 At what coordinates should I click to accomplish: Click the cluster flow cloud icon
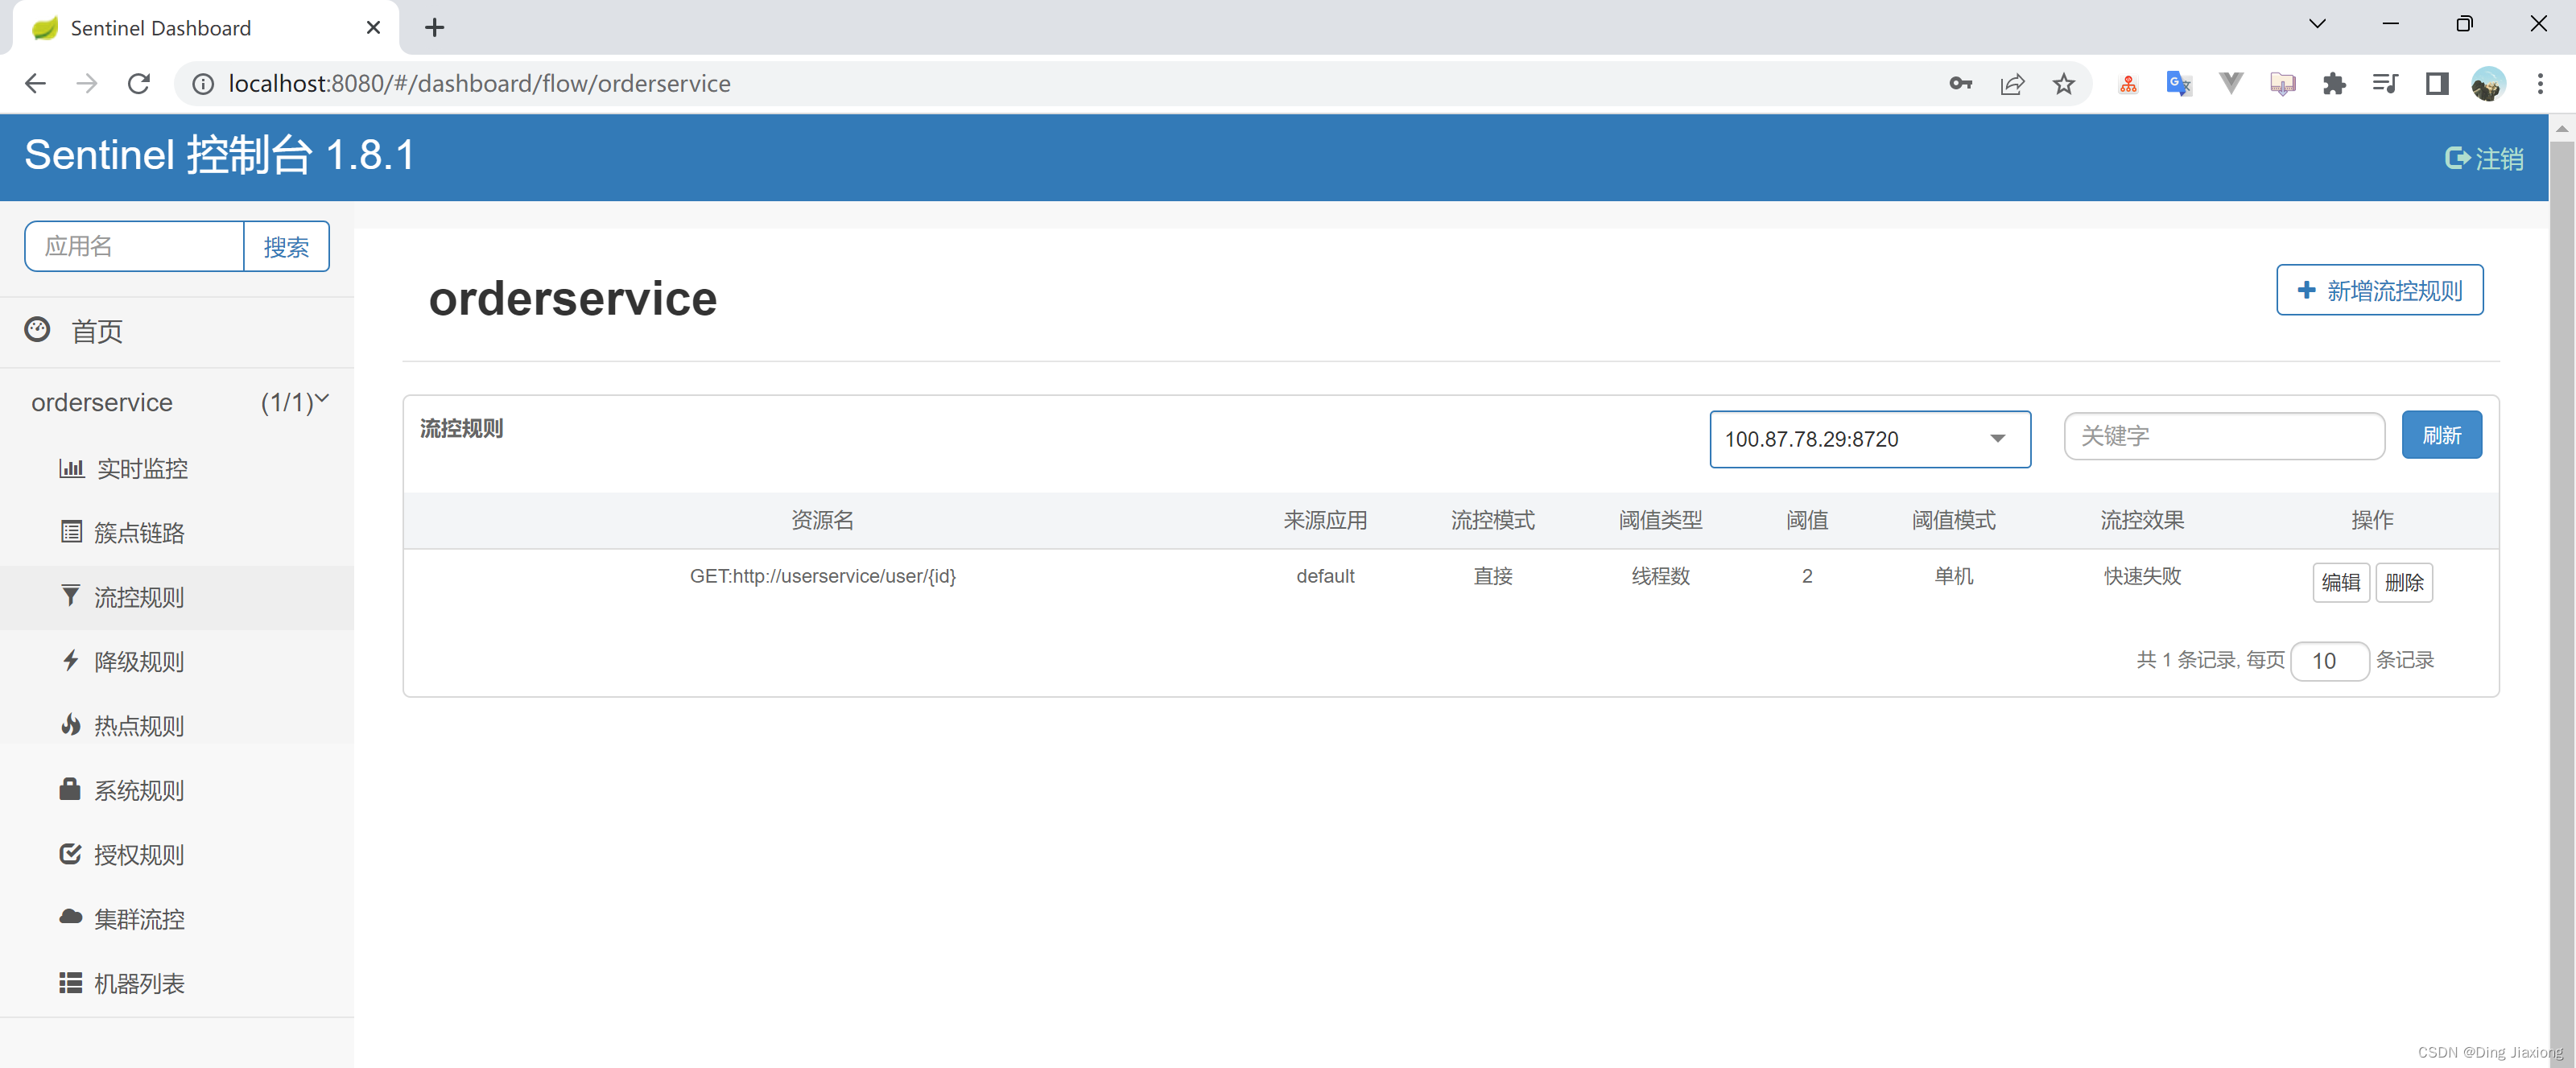pos(70,917)
